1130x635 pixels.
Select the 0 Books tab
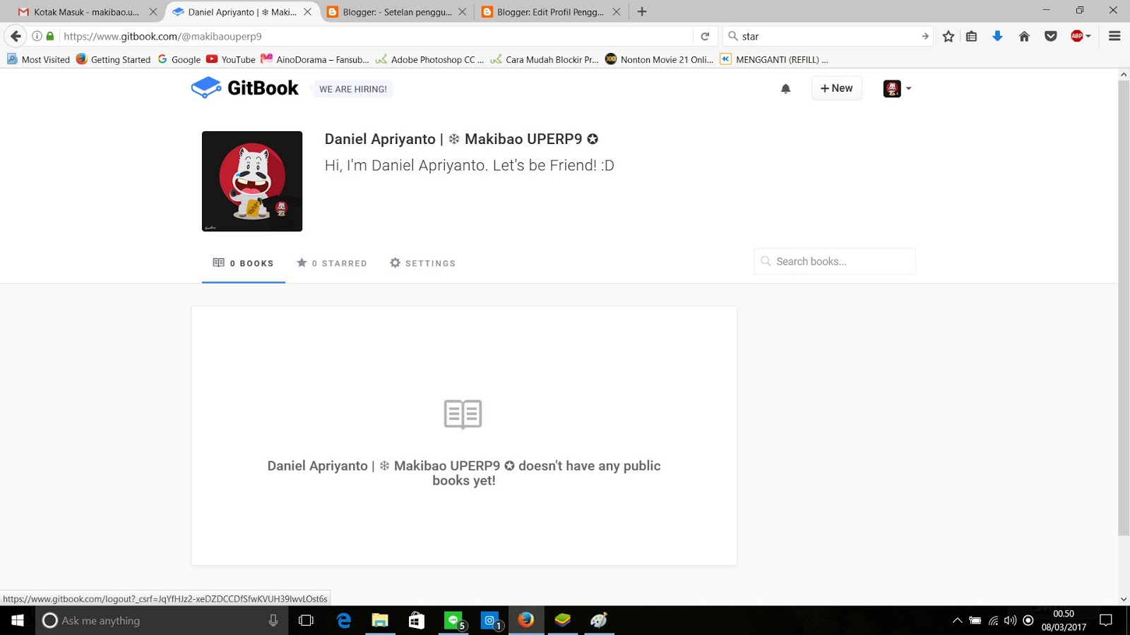[x=244, y=263]
